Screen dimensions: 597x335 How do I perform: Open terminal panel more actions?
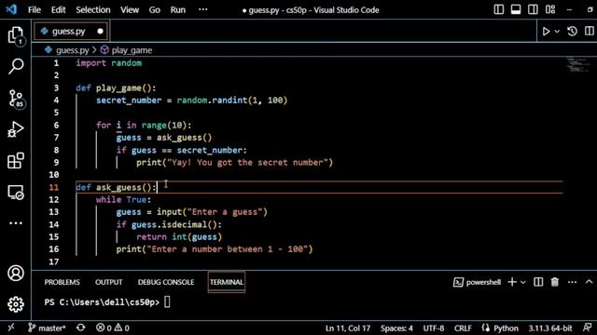pos(572,282)
